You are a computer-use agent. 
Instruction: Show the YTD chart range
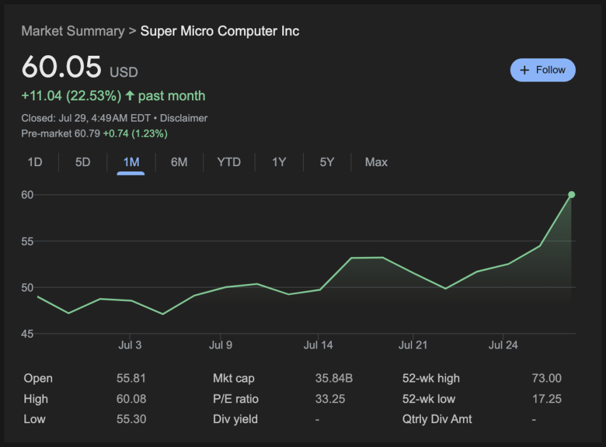click(229, 162)
